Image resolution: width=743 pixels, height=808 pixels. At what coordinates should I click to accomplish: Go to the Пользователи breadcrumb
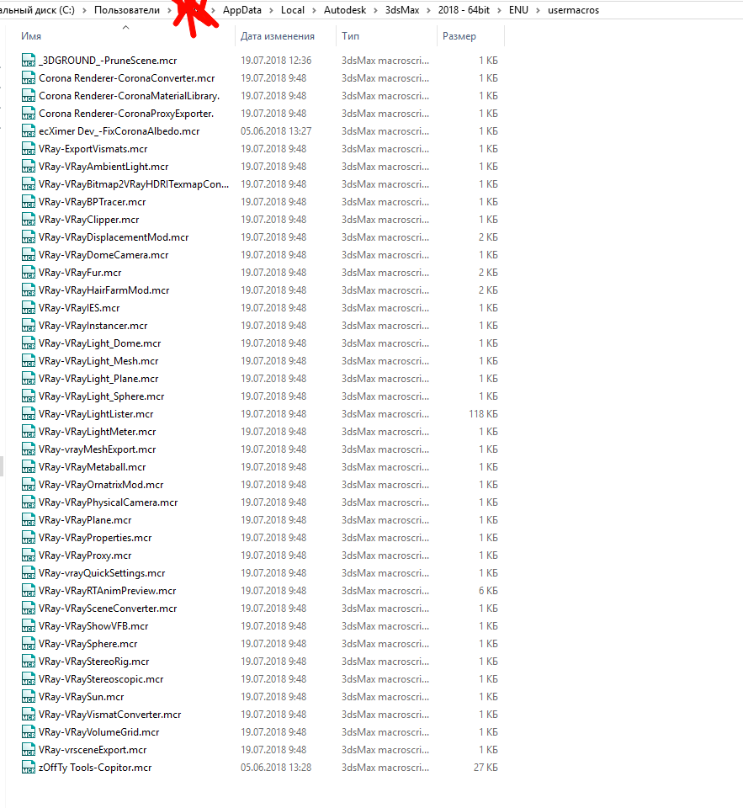pyautogui.click(x=127, y=10)
